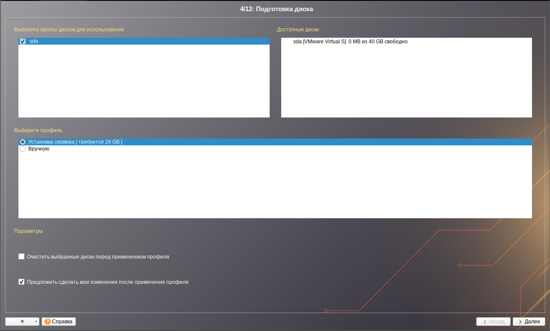Click the 'Выберите профиль' section label
This screenshot has width=550, height=331.
(x=38, y=130)
